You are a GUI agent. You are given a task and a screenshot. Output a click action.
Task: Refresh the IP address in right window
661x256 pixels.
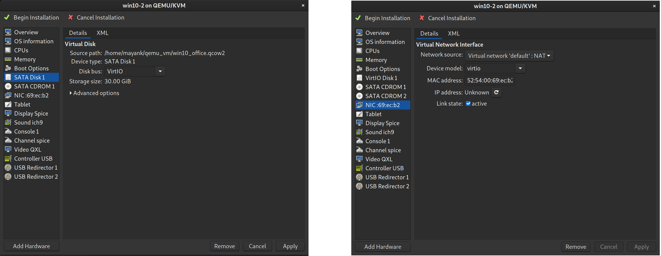tap(497, 92)
